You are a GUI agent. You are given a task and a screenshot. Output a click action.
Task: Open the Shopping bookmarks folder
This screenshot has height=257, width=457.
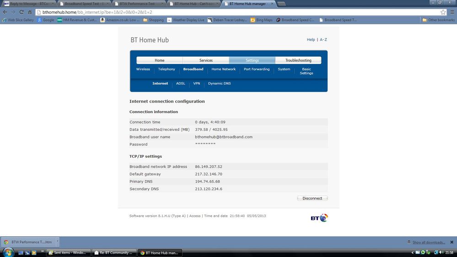[x=153, y=20]
